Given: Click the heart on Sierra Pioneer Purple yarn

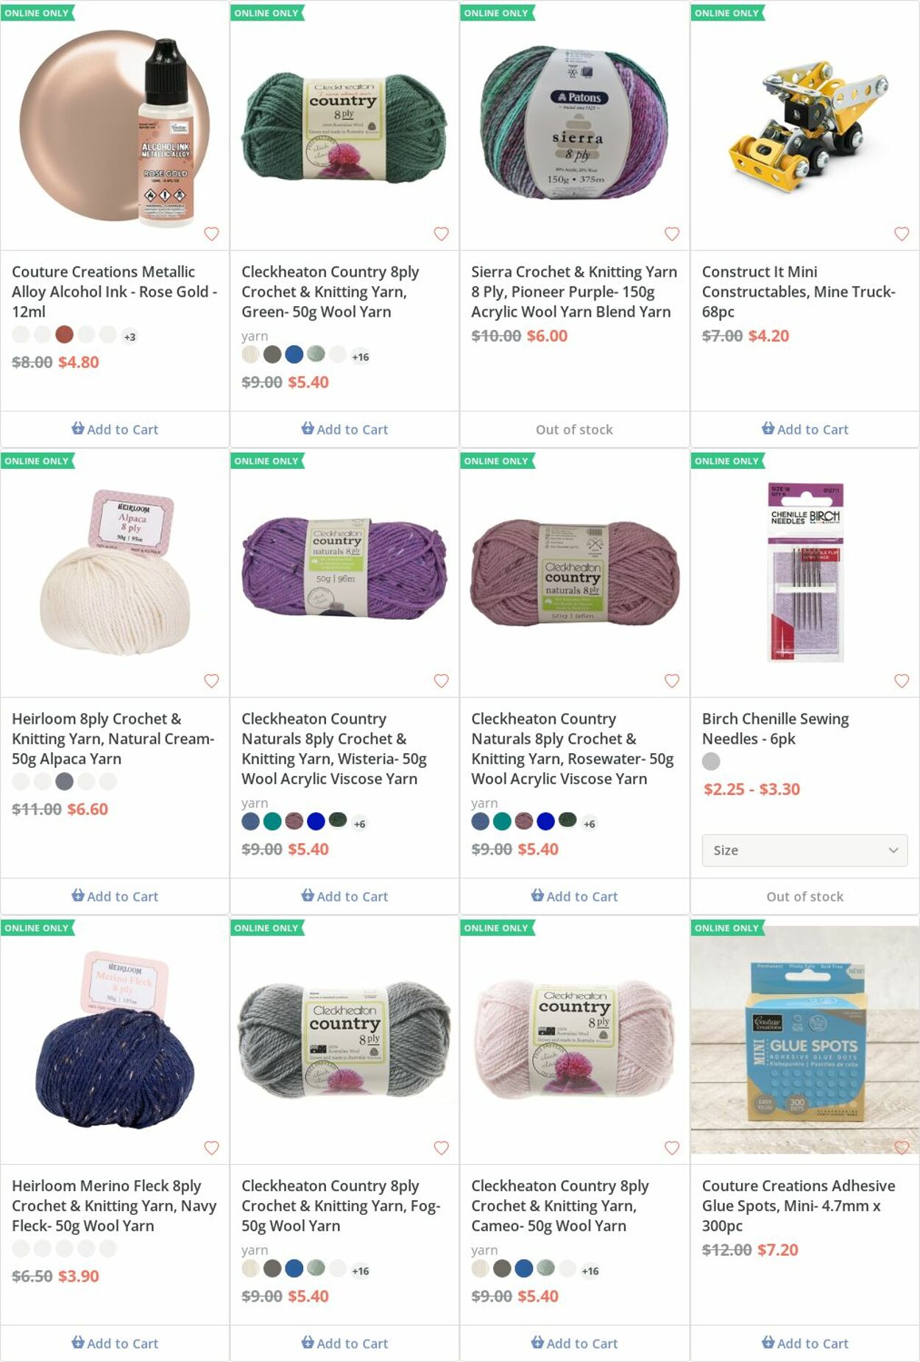Looking at the screenshot, I should [x=671, y=234].
